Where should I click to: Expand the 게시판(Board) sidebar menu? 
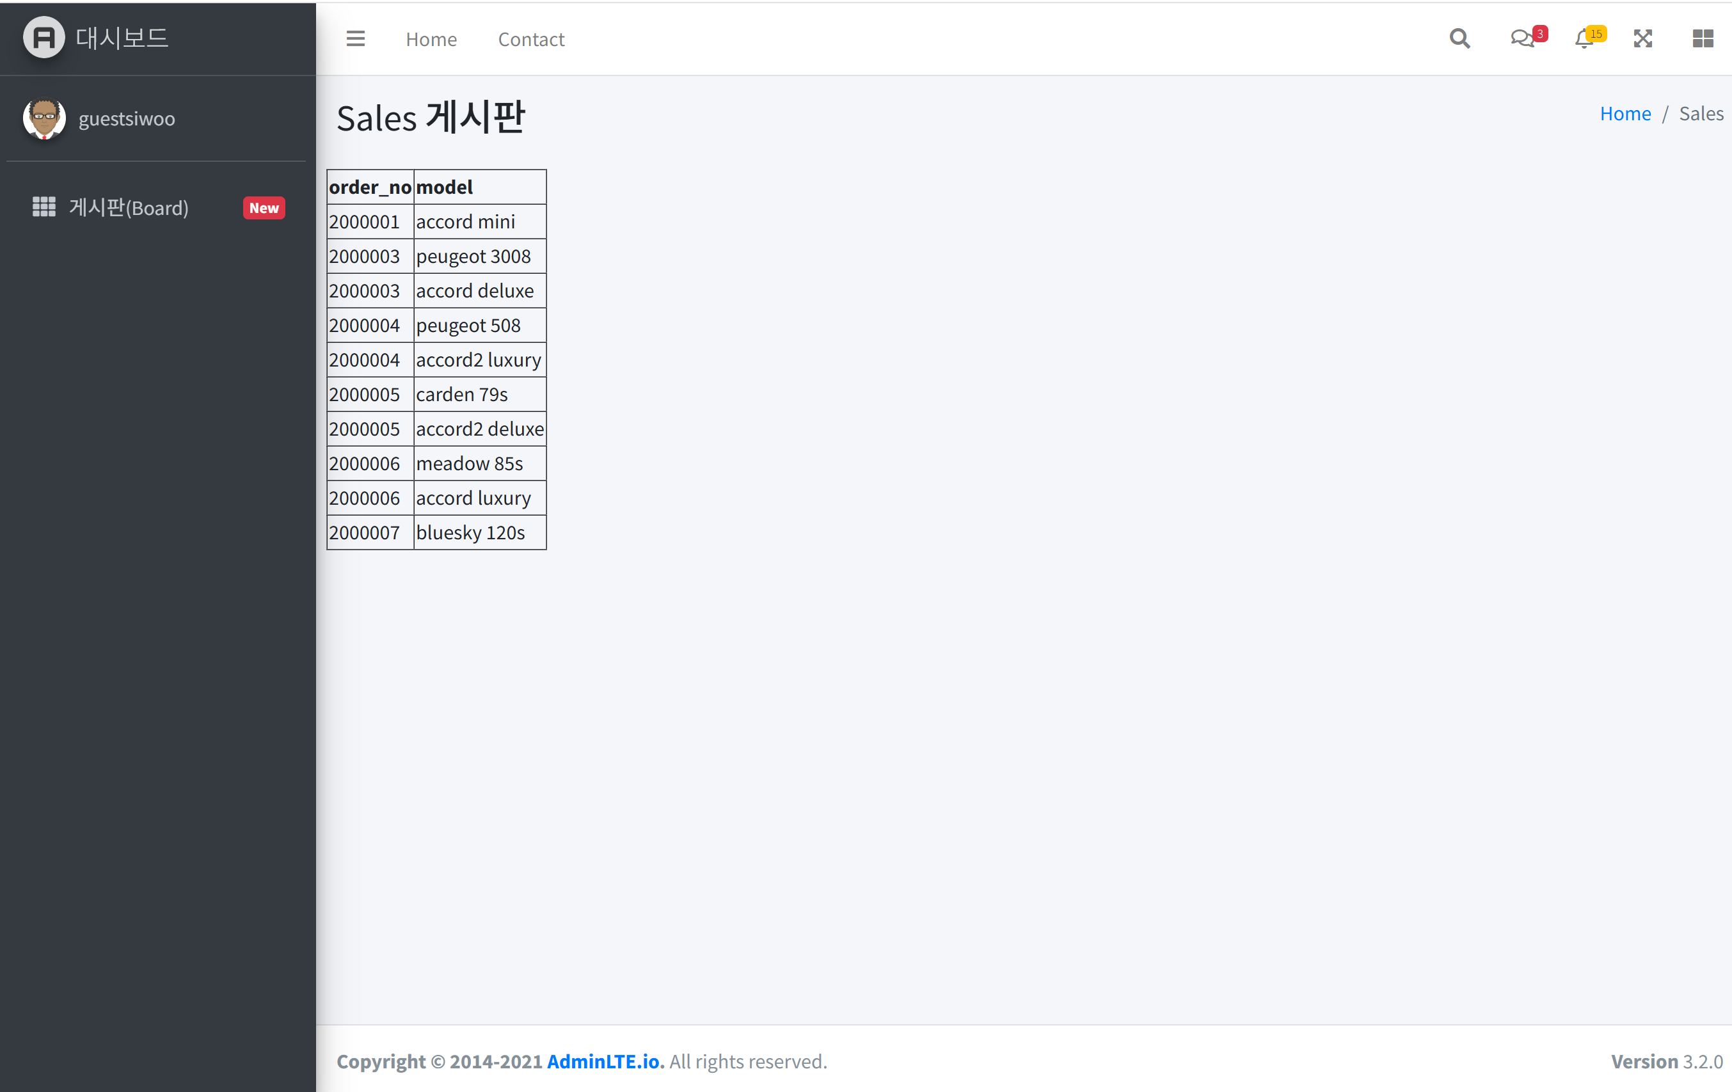click(129, 208)
